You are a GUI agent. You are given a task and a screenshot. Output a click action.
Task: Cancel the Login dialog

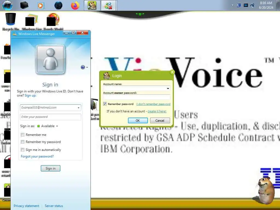160,121
